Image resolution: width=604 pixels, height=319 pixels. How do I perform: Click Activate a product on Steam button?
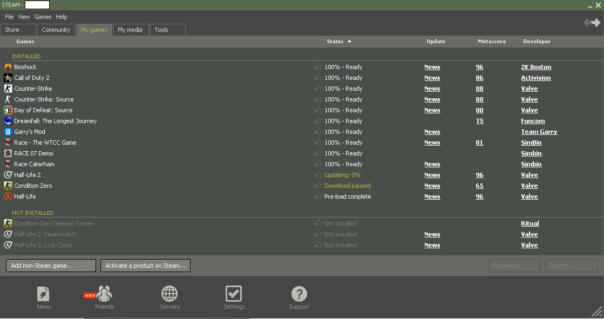point(145,266)
